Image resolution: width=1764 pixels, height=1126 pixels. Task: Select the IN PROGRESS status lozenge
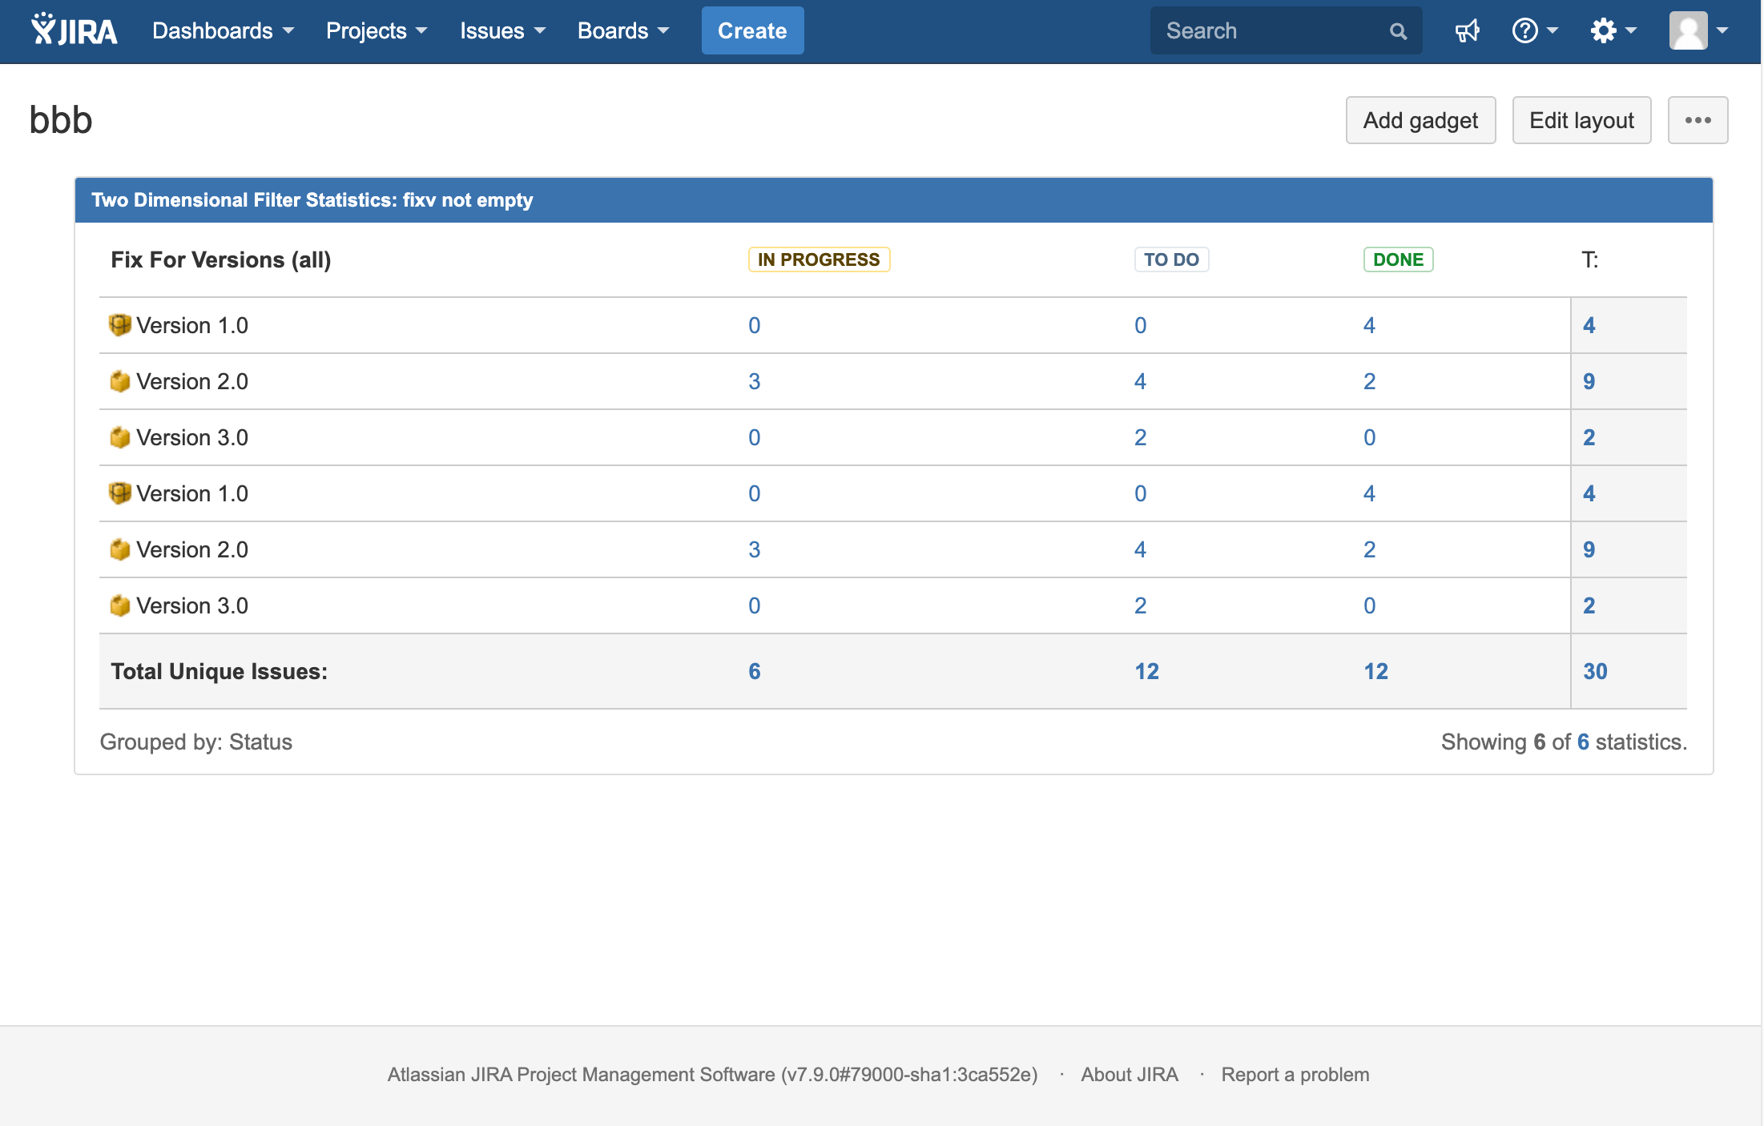pos(819,259)
